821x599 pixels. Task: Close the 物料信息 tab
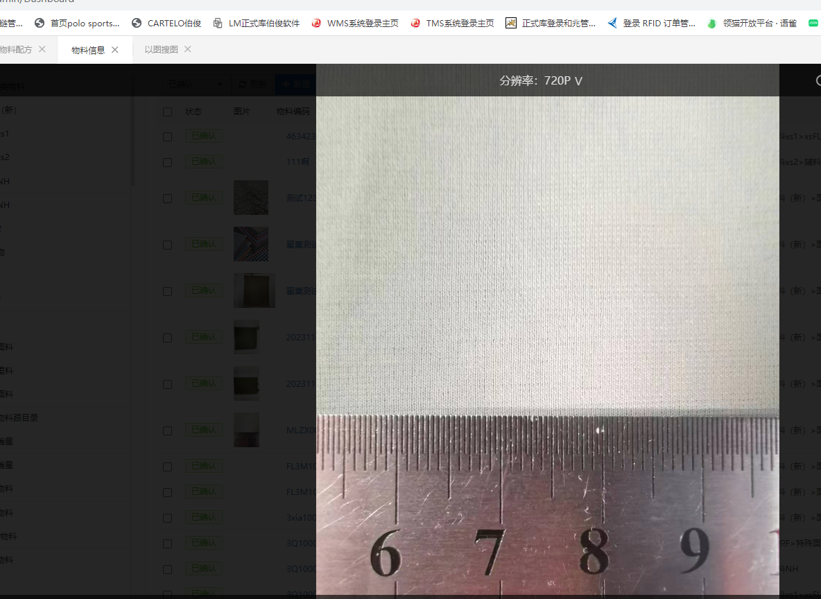115,50
